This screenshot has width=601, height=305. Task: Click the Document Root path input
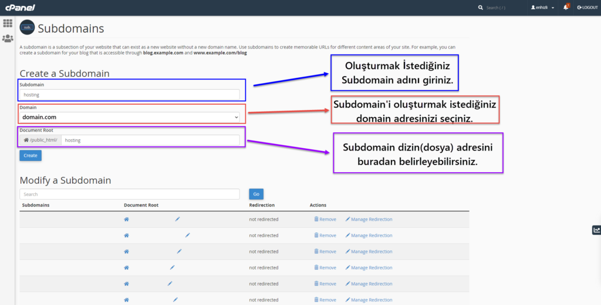[150, 140]
